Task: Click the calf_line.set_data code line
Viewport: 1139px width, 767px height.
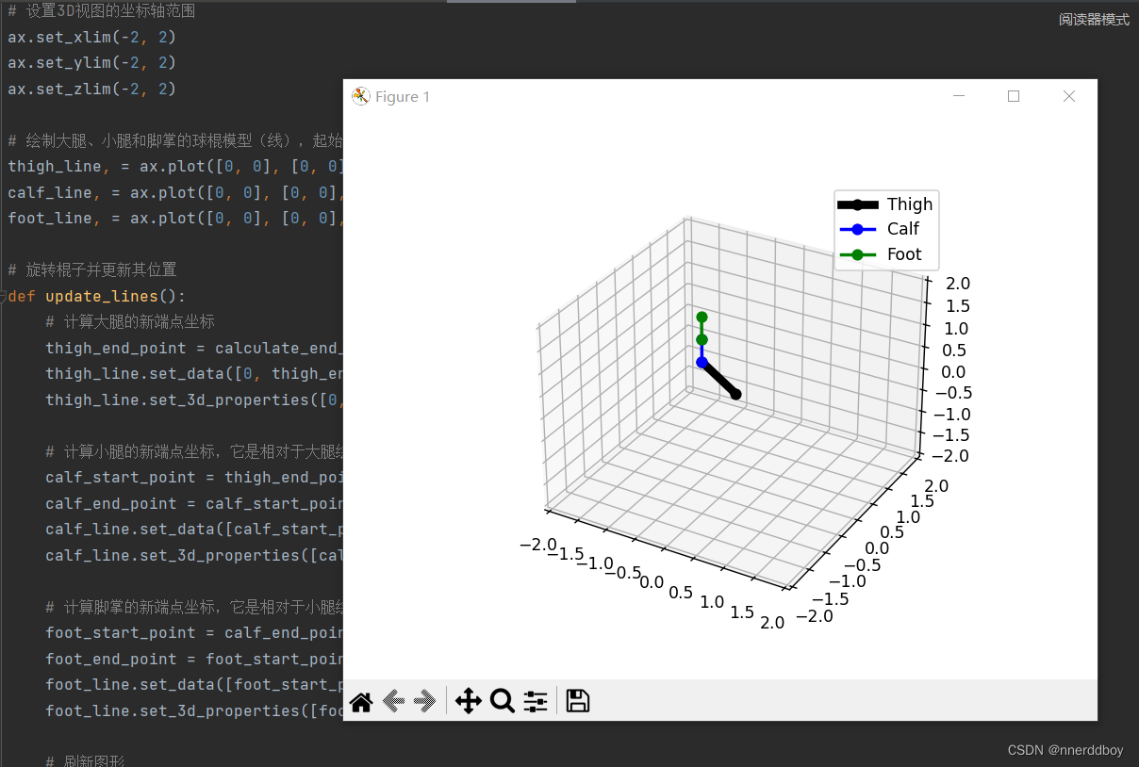Action: [x=194, y=530]
